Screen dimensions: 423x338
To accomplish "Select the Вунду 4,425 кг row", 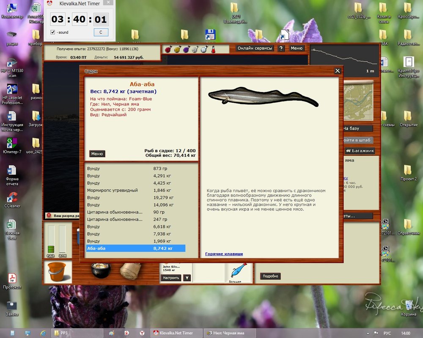I will coord(136,183).
